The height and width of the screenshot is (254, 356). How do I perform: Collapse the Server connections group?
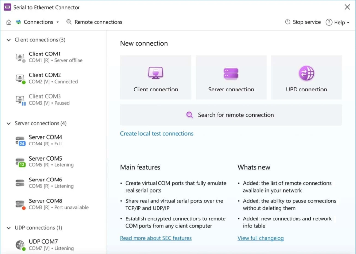coord(9,124)
